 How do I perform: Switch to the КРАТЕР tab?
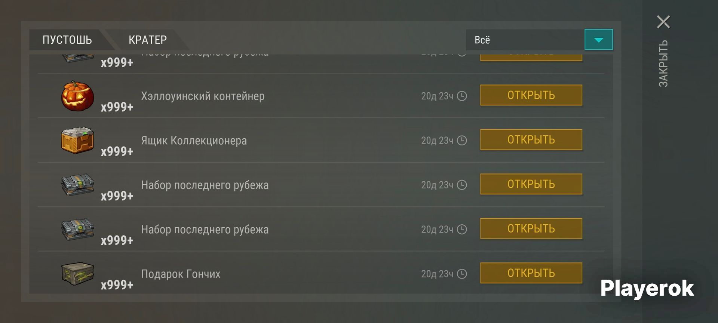(x=148, y=40)
